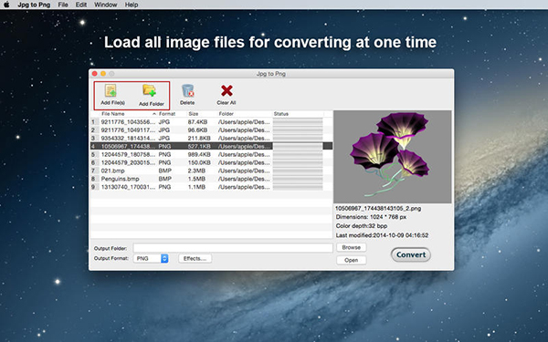Close the Jpg to Png window

click(94, 74)
